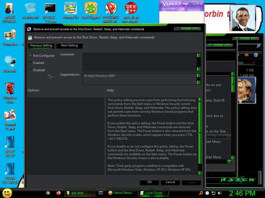Open the network tray icon

click(214, 193)
